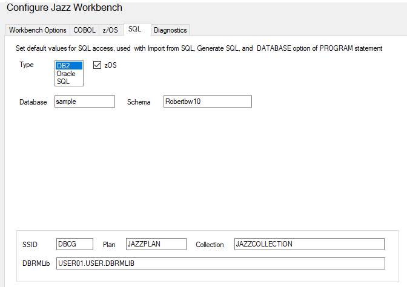Image resolution: width=407 pixels, height=287 pixels.
Task: Select DB2 in the Type list
Action: (x=69, y=66)
